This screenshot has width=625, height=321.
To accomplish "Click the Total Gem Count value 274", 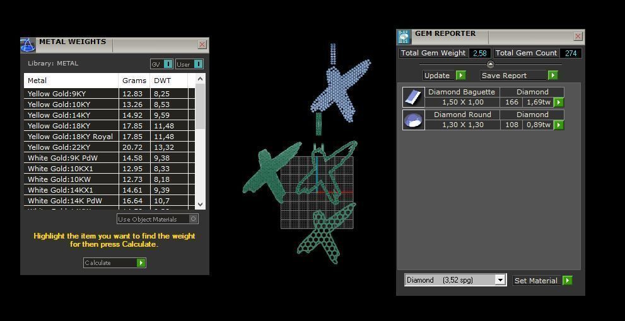I will point(571,53).
